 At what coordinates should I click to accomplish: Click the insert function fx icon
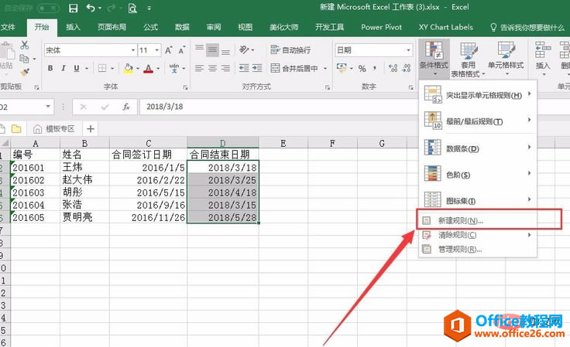(125, 107)
